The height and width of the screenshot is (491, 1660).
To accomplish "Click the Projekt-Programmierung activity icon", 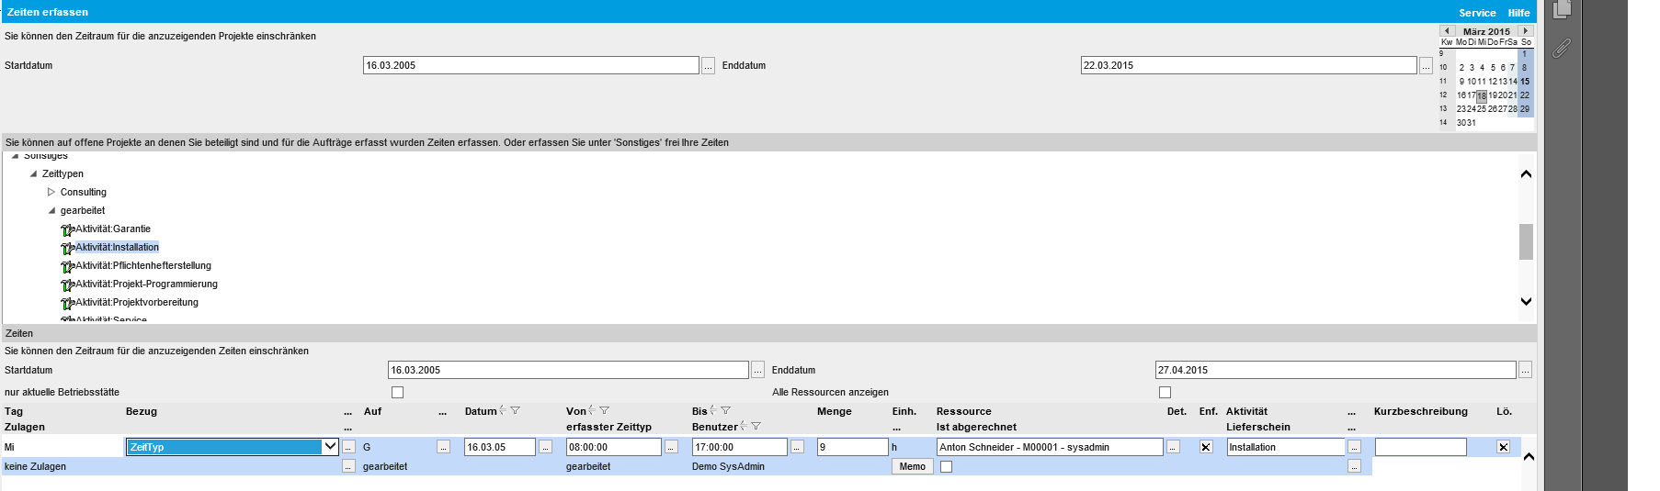I will [67, 285].
